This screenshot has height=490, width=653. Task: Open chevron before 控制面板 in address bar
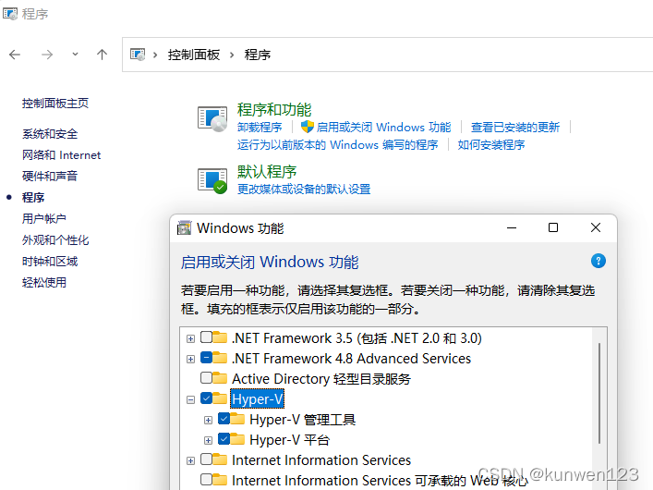pos(155,55)
